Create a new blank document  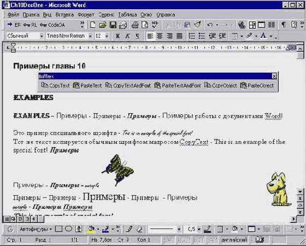pos(92,25)
